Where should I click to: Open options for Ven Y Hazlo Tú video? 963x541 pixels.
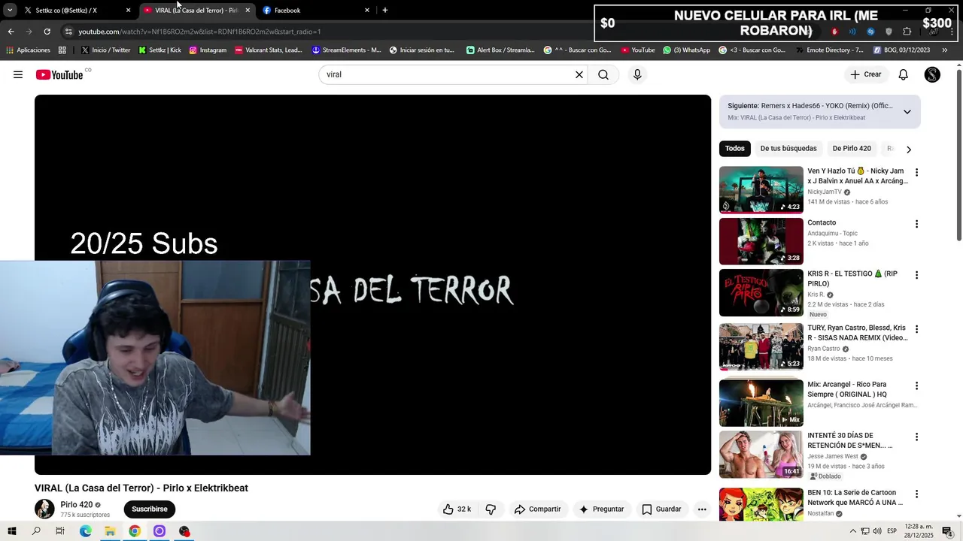tap(916, 173)
